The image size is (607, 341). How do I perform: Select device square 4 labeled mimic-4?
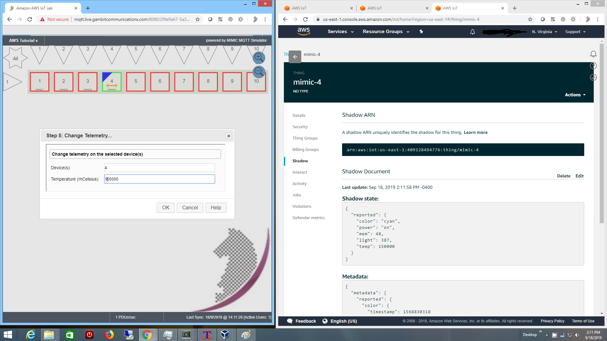(112, 82)
